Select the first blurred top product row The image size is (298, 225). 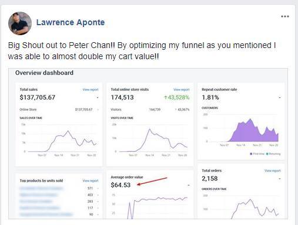tap(59, 188)
